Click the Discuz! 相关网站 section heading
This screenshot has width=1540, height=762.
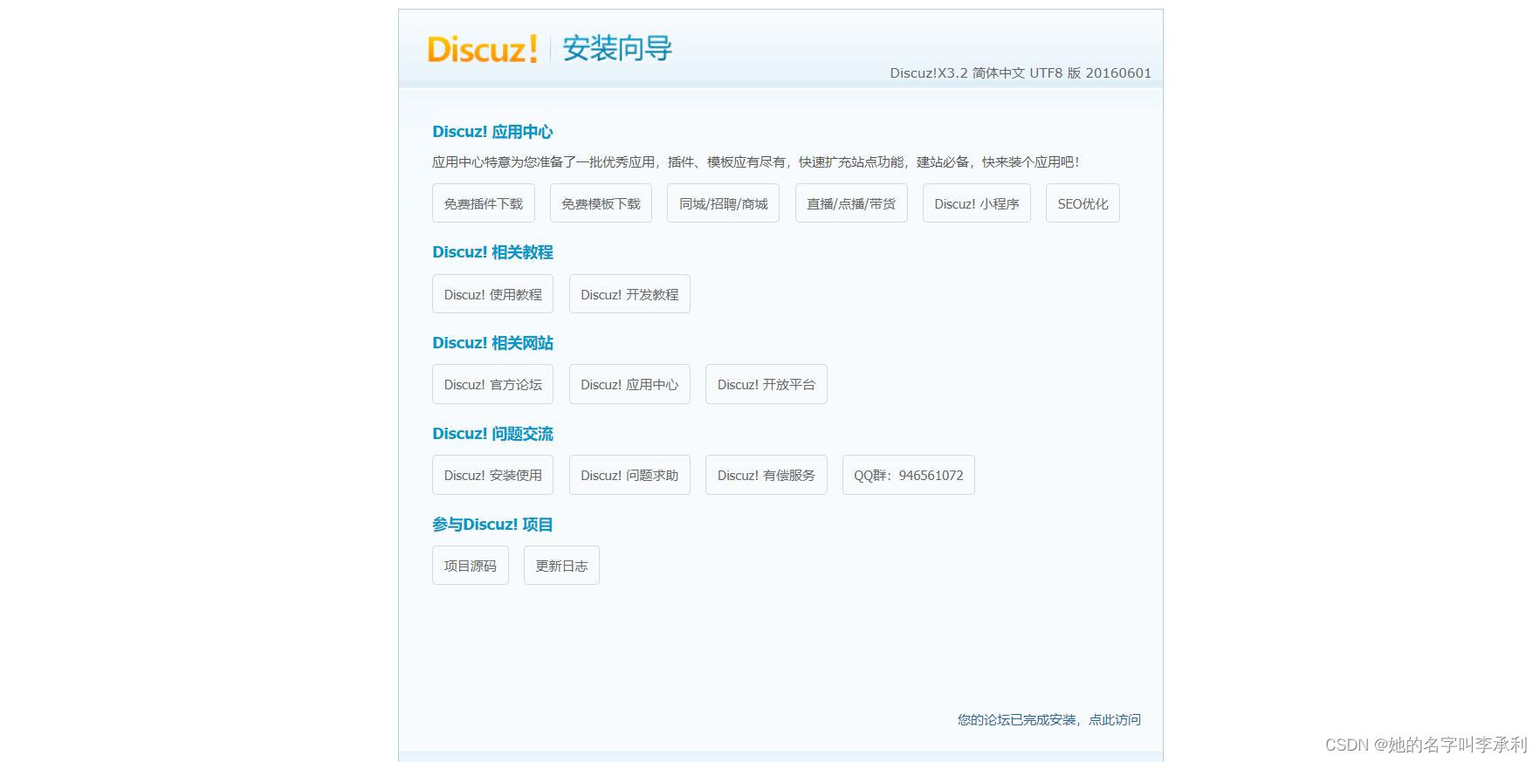(x=492, y=343)
